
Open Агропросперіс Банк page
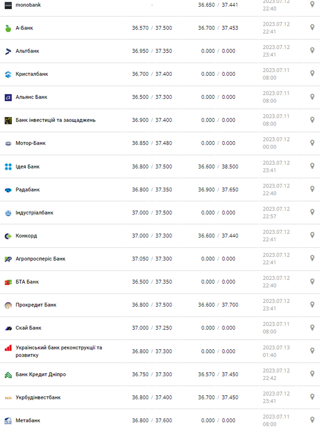(x=41, y=259)
